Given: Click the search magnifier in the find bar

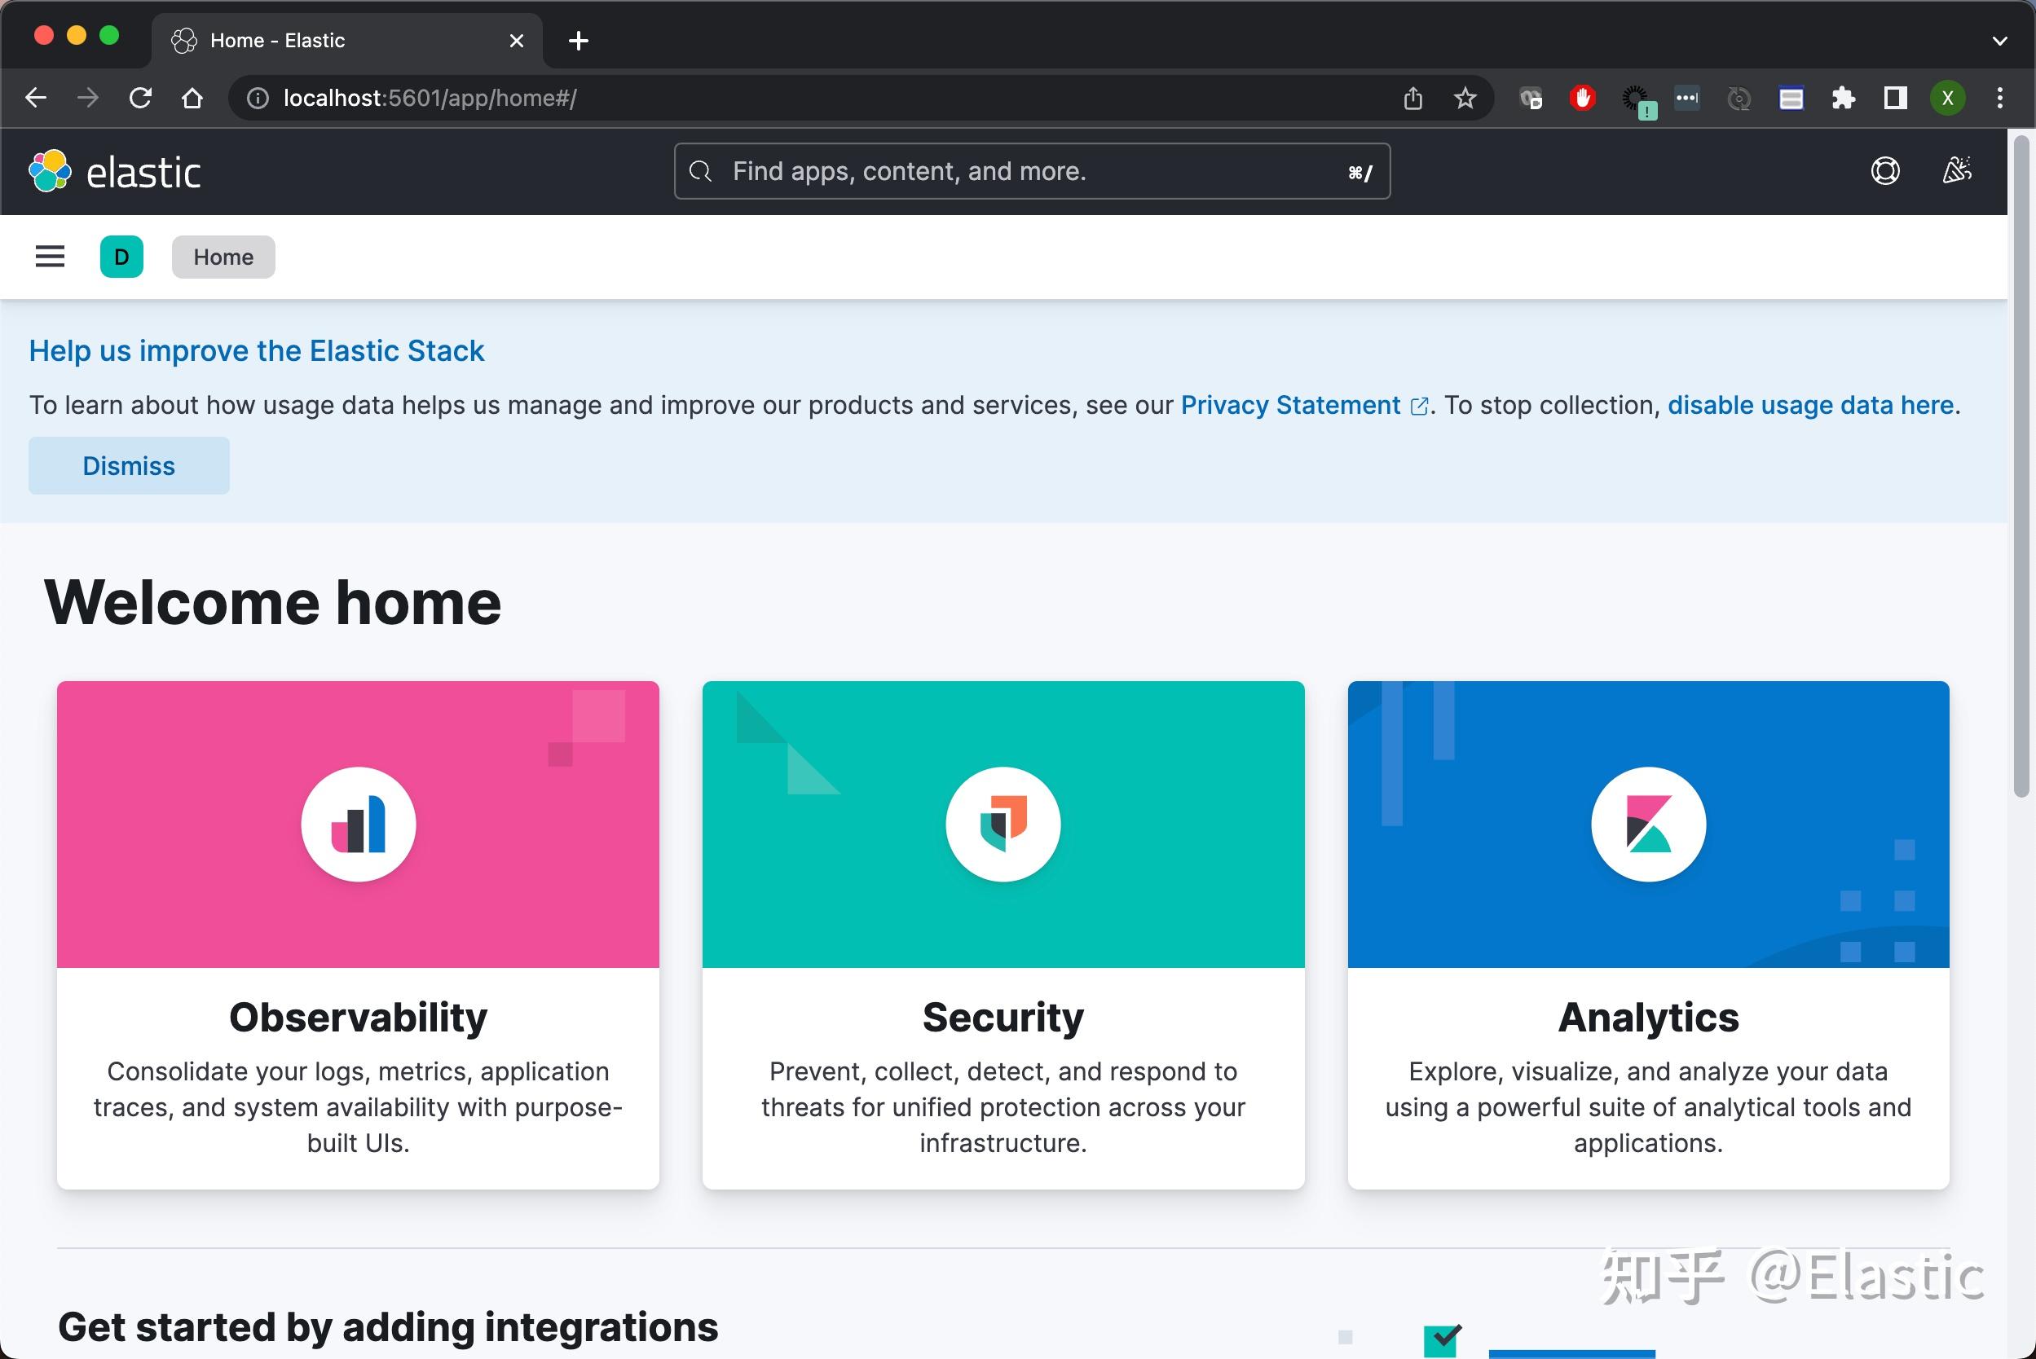Looking at the screenshot, I should (x=700, y=171).
